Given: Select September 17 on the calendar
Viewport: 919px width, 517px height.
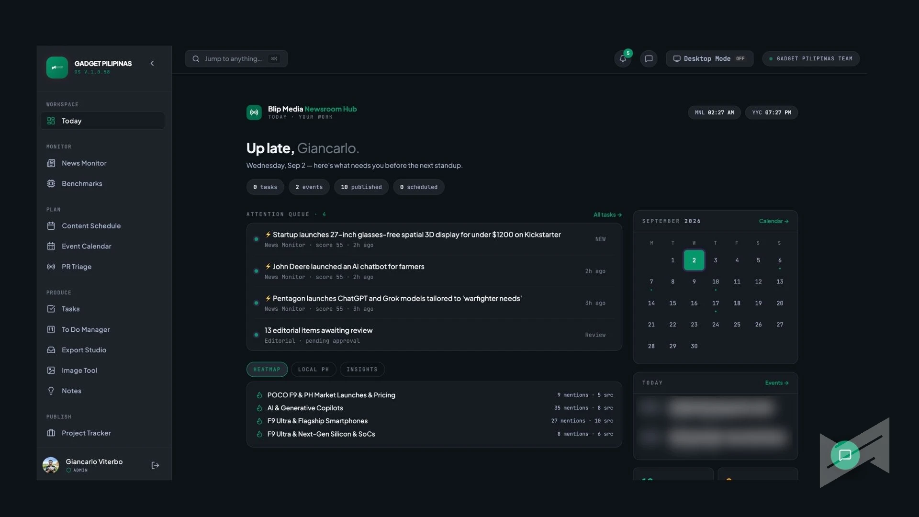Looking at the screenshot, I should pos(716,303).
